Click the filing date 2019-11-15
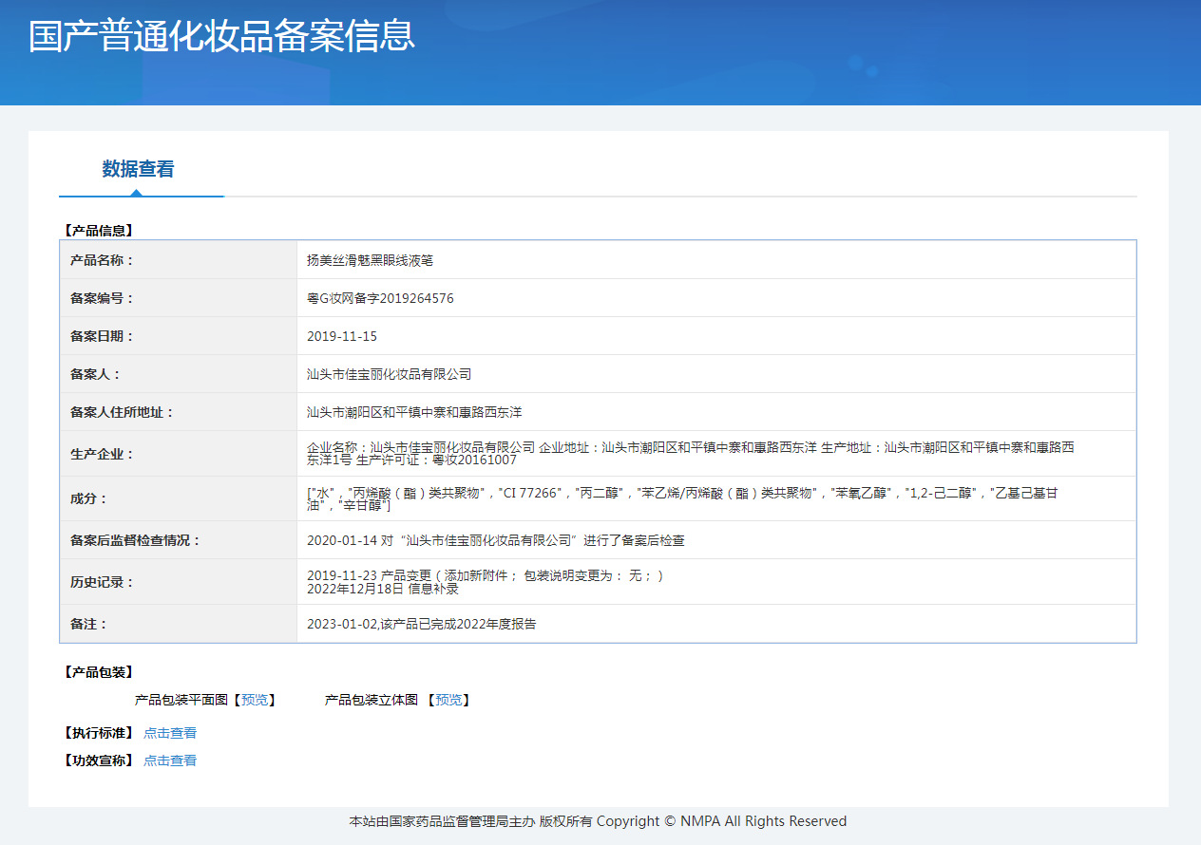 point(342,336)
